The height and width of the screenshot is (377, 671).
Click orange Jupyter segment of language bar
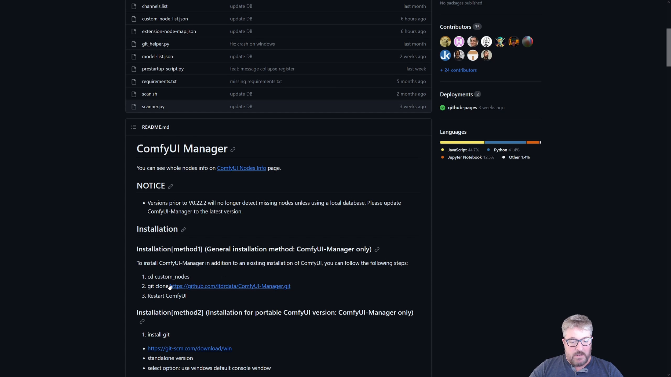533,142
